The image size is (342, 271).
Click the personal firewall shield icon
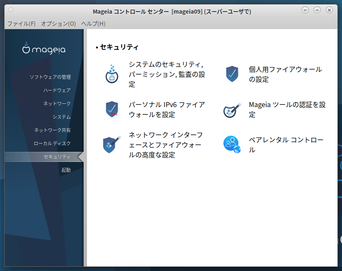pyautogui.click(x=232, y=74)
